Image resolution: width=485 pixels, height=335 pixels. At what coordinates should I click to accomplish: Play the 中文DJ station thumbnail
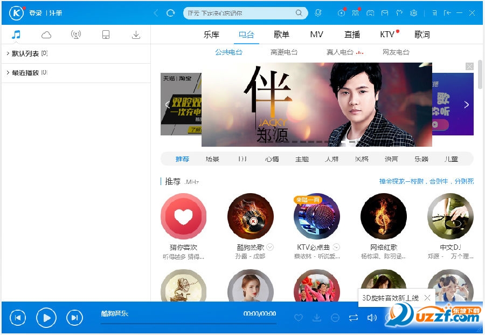451,216
